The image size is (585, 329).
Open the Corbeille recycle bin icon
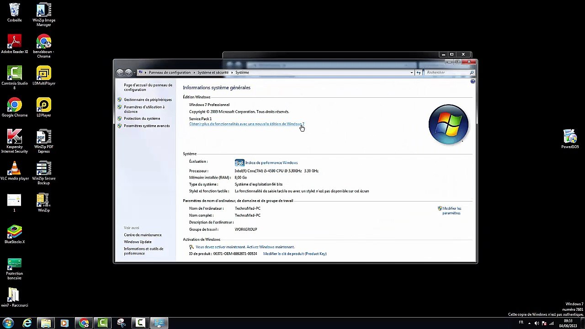tap(15, 13)
